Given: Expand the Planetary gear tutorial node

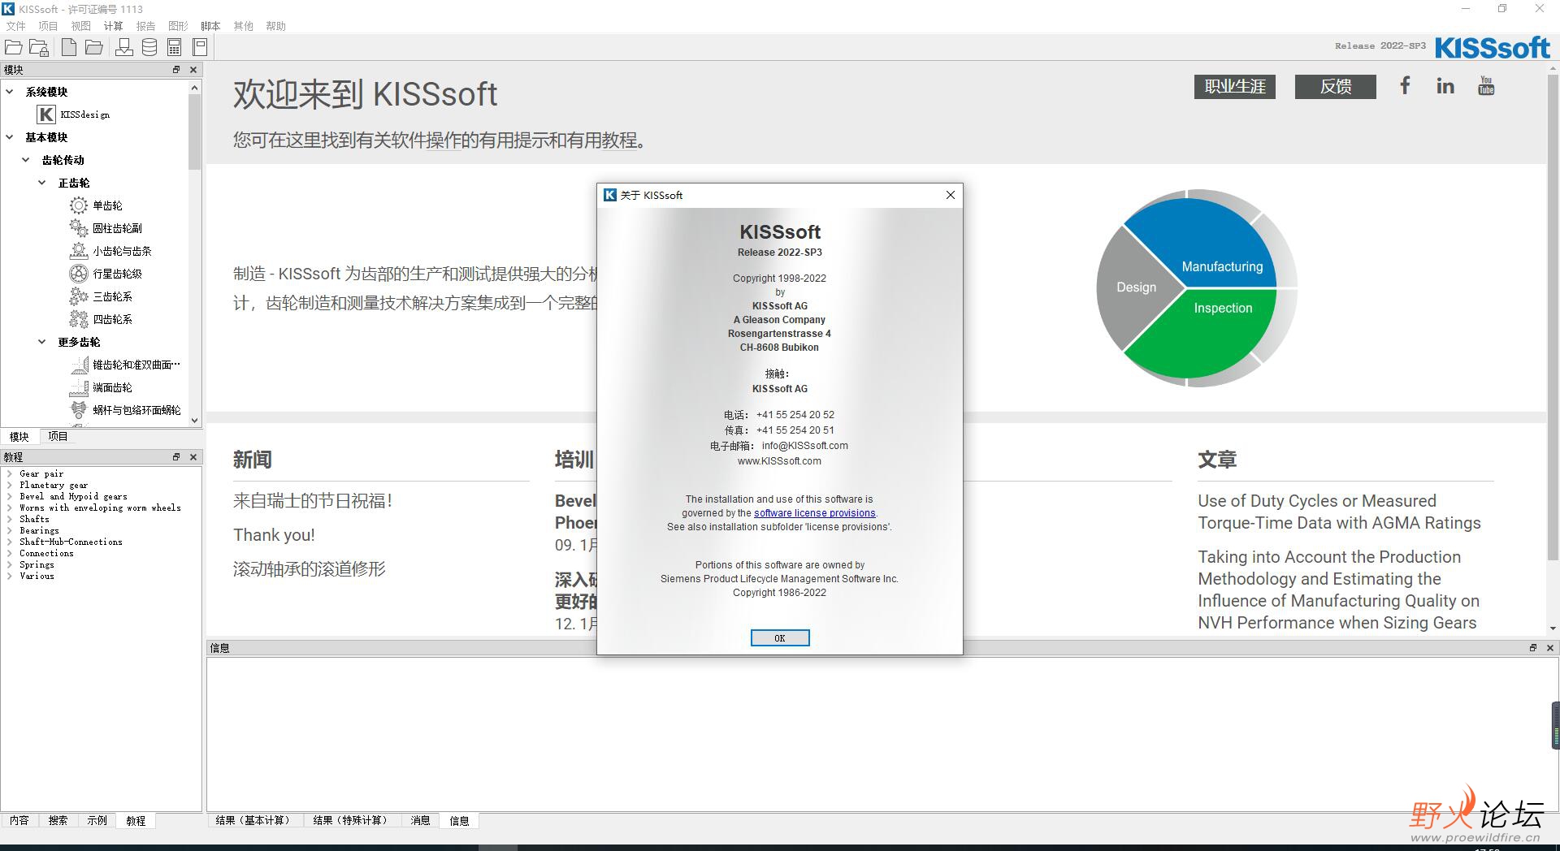Looking at the screenshot, I should click(9, 485).
